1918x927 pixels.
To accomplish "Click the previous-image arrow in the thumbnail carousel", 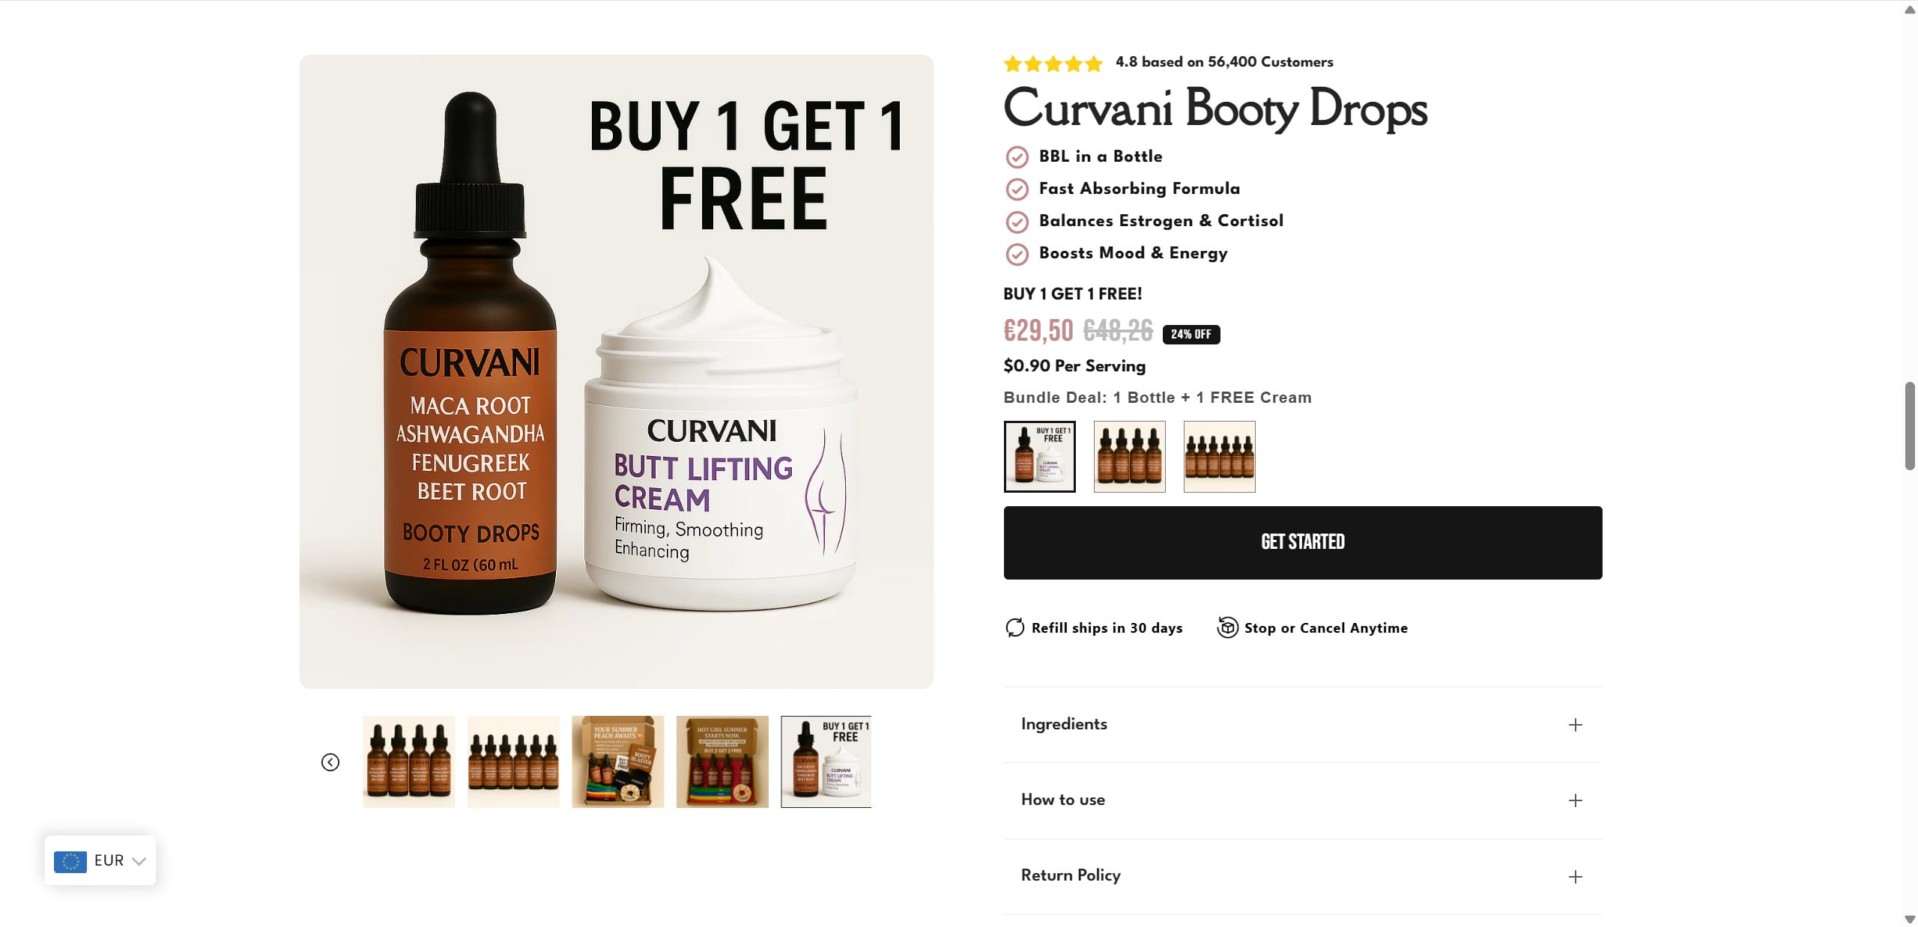I will coord(330,762).
